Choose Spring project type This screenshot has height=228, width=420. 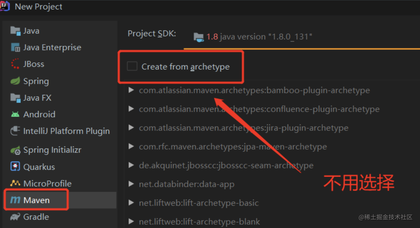(36, 81)
